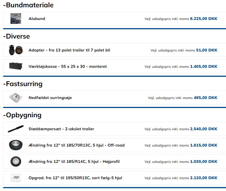Collapse the -Opbygning section heading
Screen dimensions: 226x191
(22, 115)
